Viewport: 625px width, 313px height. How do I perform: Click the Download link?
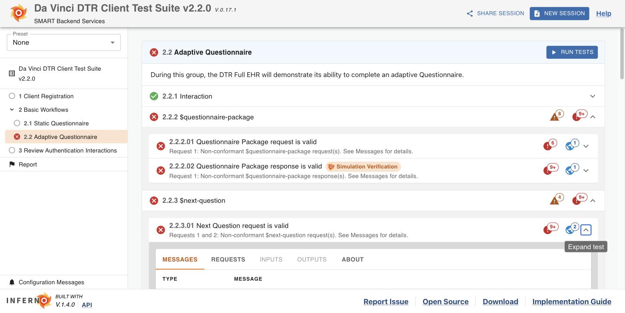500,302
